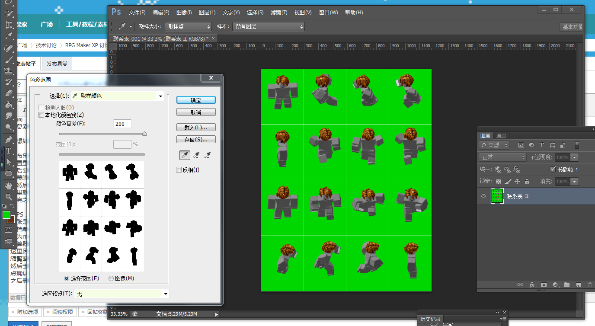
Task: Select the Path Selection tool
Action: coord(8,162)
